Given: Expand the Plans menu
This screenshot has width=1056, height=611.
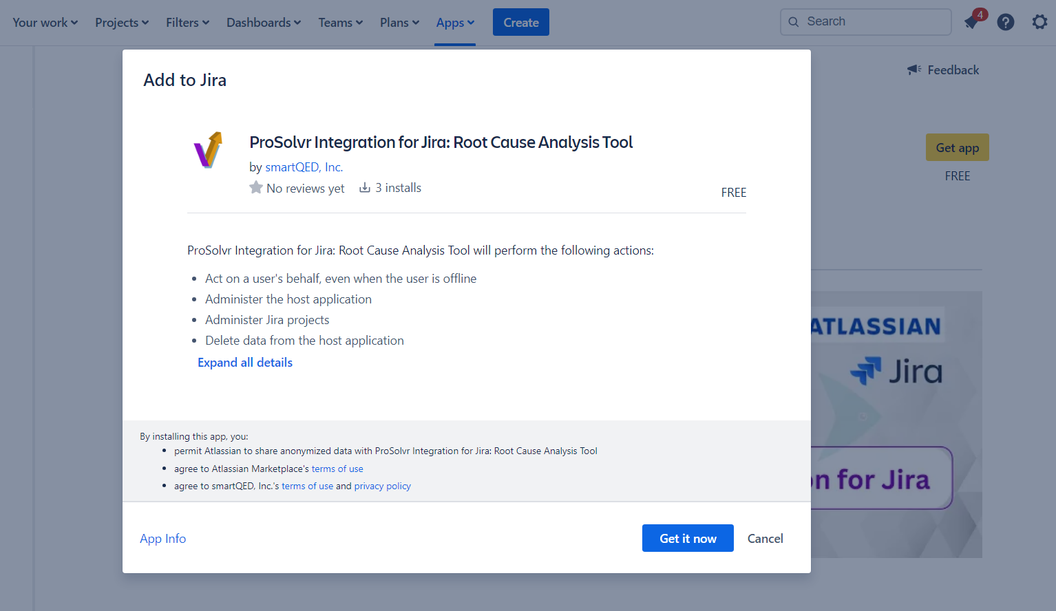Looking at the screenshot, I should 400,23.
